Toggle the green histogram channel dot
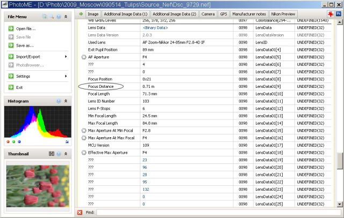344x218 pixels. pyautogui.click(x=13, y=142)
